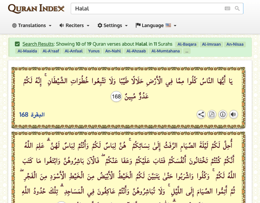Click into the Halal search field
260x203 pixels.
(146, 9)
